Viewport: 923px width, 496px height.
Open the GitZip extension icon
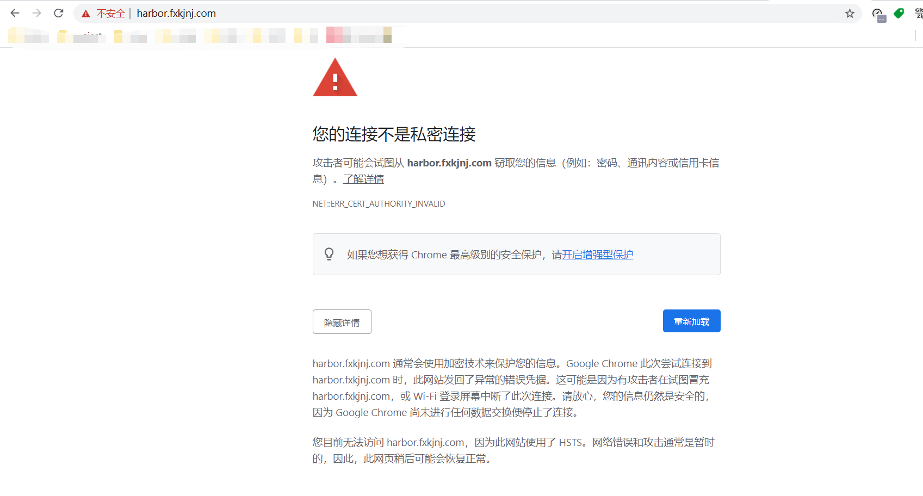(919, 13)
